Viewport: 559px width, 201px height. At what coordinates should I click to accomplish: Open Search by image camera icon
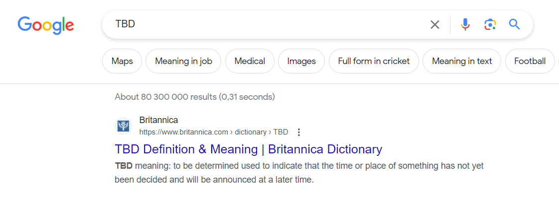coord(490,24)
